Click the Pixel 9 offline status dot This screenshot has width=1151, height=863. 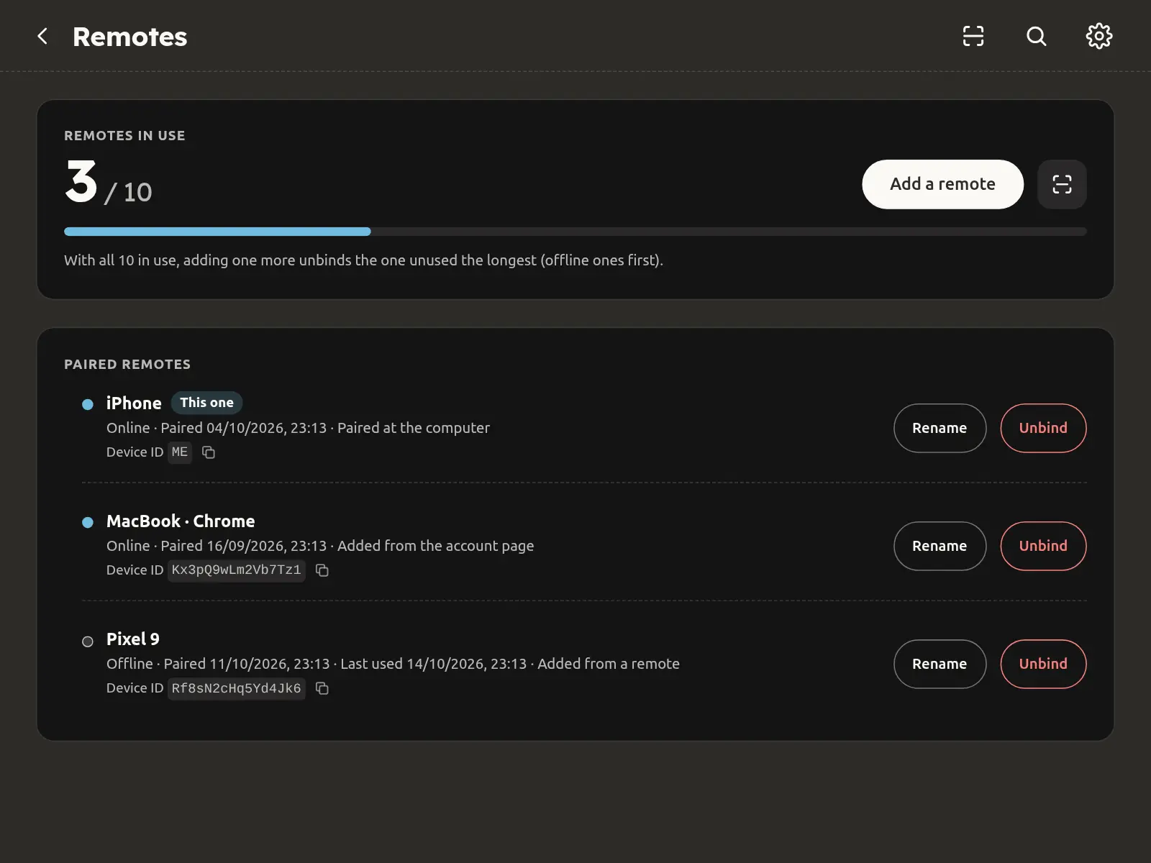click(x=88, y=641)
